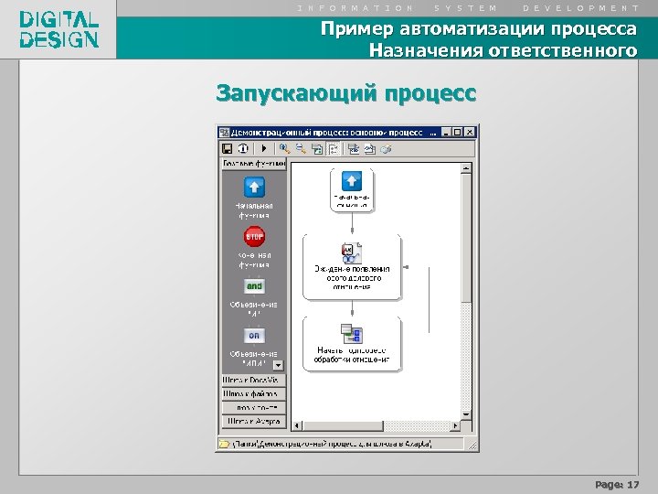Click the window resize grip at the corner

coord(472,446)
